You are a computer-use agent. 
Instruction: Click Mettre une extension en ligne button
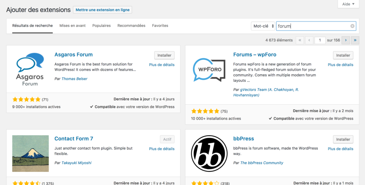click(102, 10)
